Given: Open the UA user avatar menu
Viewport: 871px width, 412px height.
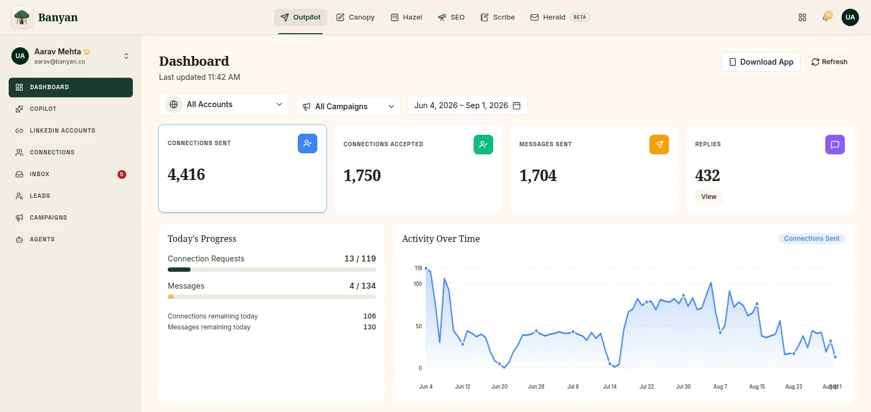Looking at the screenshot, I should pyautogui.click(x=850, y=17).
